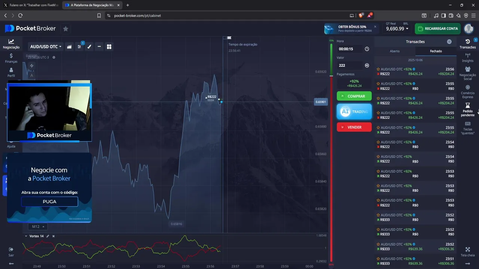This screenshot has height=269, width=479.
Task: Toggle the A auto-scale button on chart
Action: point(31,75)
